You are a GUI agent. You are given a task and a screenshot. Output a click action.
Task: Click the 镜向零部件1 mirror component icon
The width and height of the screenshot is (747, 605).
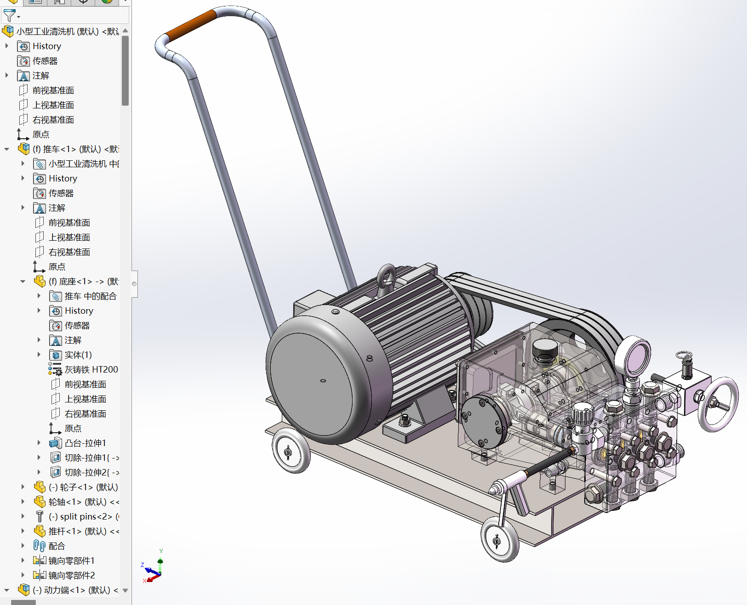coord(40,560)
